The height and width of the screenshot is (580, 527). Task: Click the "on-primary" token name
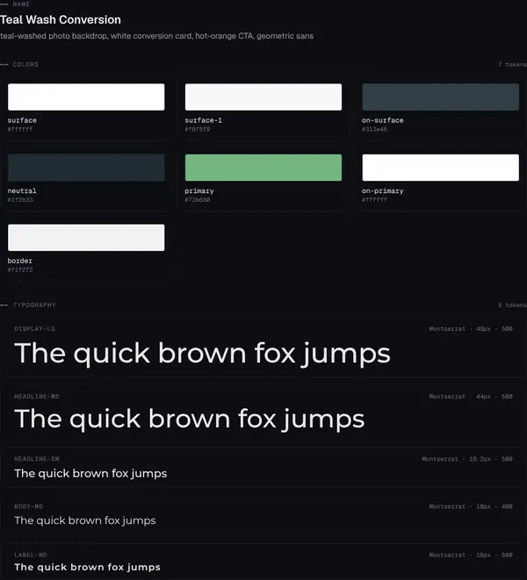coord(383,191)
